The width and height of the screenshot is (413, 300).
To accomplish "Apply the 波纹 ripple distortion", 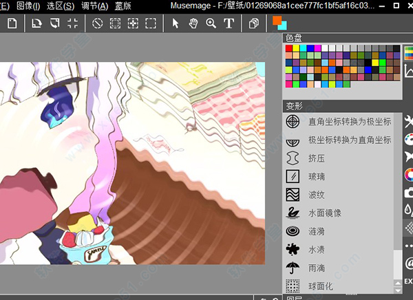I will click(316, 194).
